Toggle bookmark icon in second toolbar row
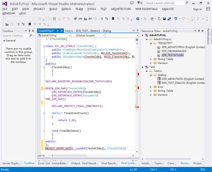 30,24
